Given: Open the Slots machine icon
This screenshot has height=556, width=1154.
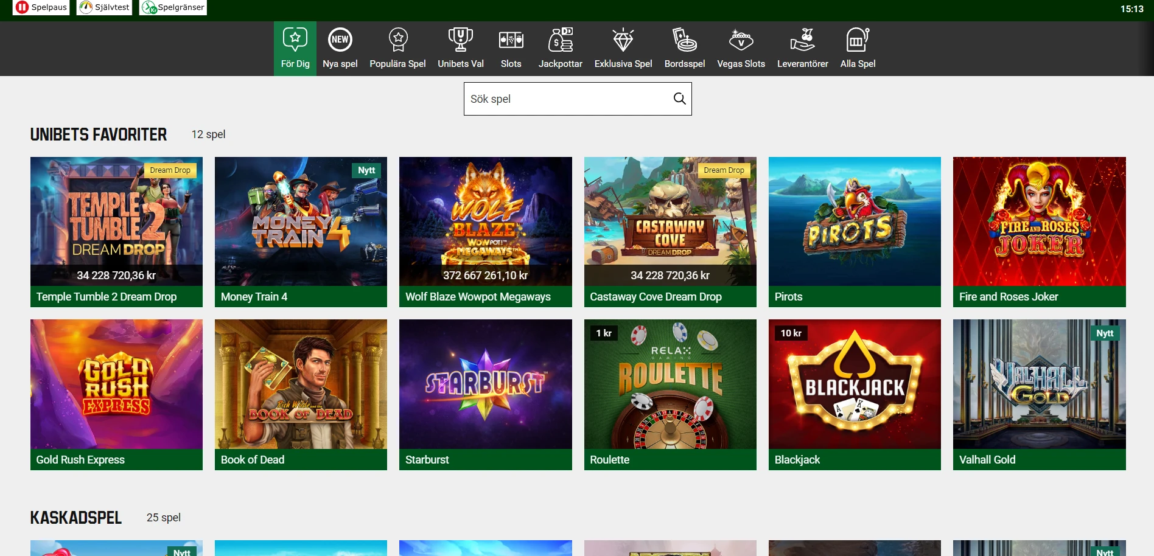Looking at the screenshot, I should pyautogui.click(x=511, y=40).
